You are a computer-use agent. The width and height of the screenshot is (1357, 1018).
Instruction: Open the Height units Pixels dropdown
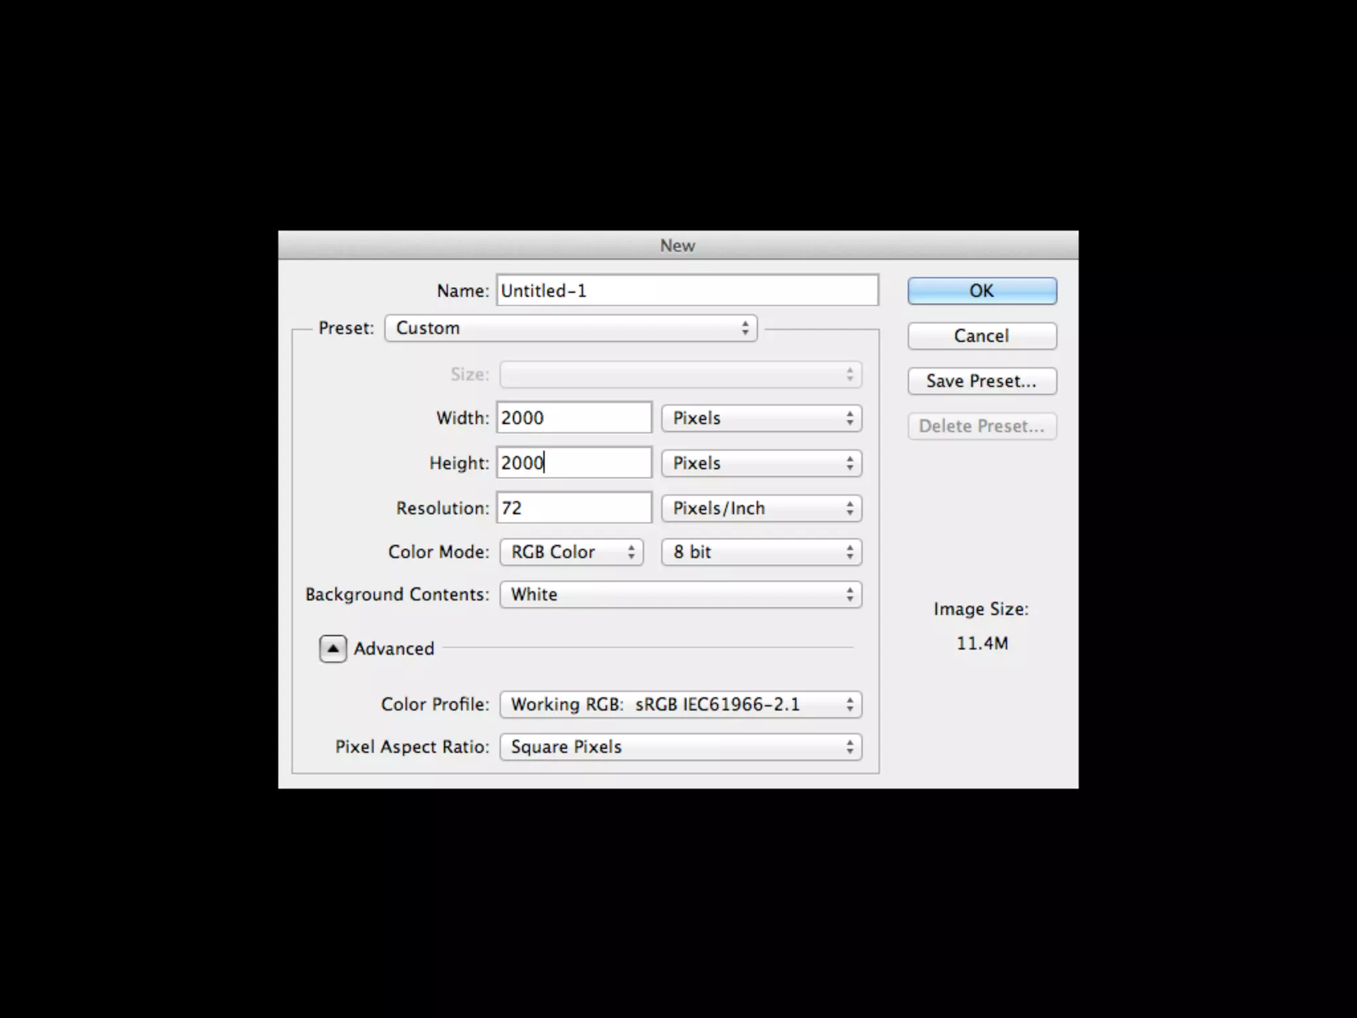[x=761, y=463]
